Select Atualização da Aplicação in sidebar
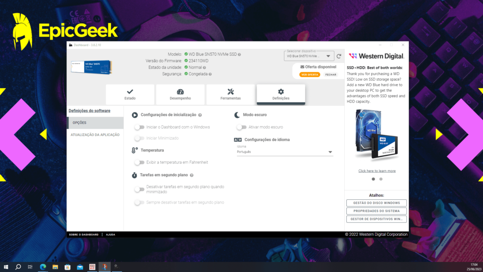Image resolution: width=483 pixels, height=272 pixels. [x=95, y=135]
